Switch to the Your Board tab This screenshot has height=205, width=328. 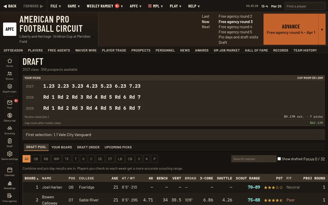point(62,147)
